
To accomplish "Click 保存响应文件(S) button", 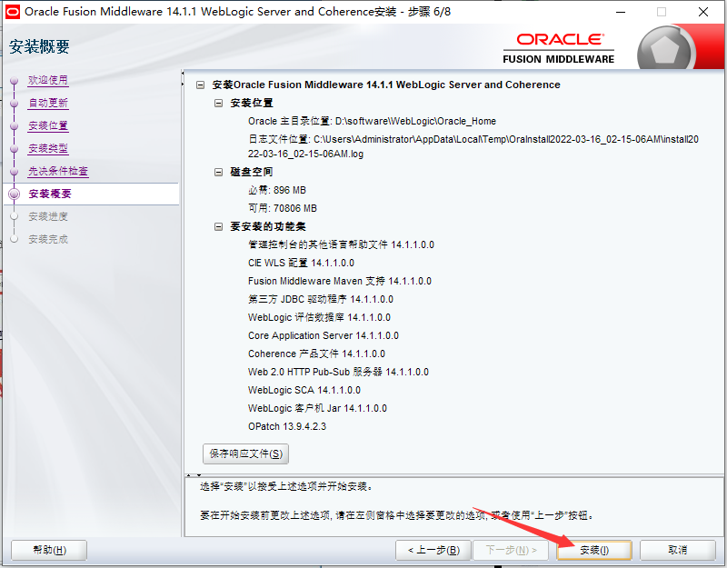I will point(245,453).
